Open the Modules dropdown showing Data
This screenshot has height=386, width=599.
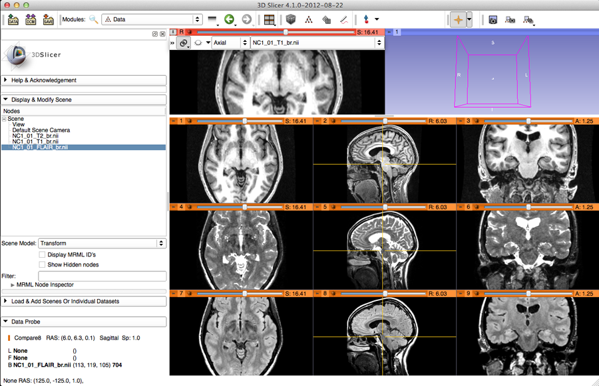[x=152, y=20]
